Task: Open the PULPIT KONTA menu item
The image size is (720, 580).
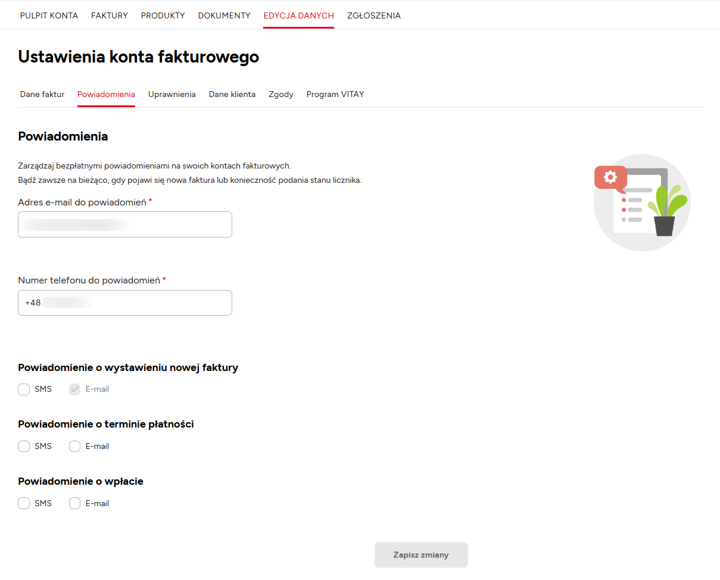Action: (x=49, y=15)
